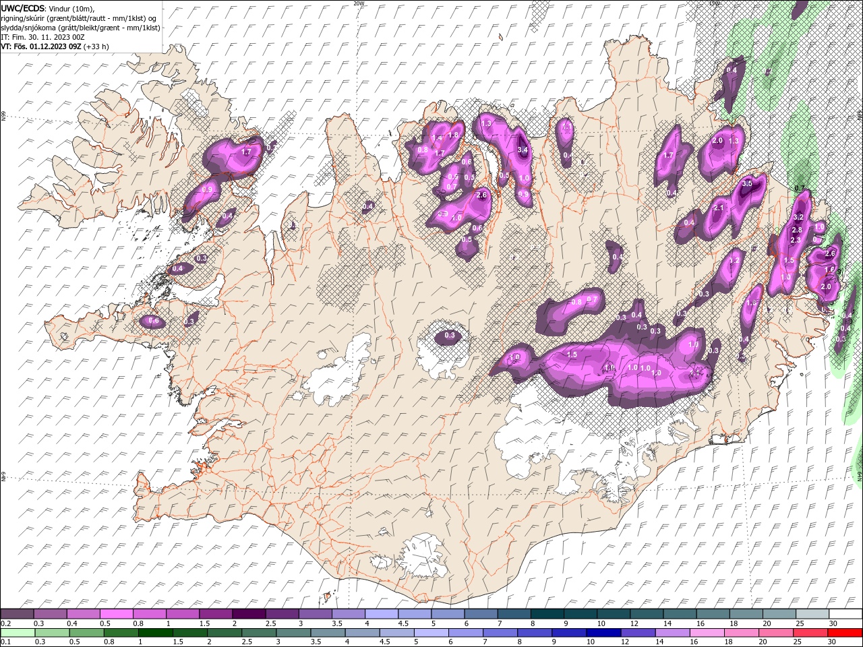Click the darkest purple 2–2.5 swatch in top legend row
This screenshot has width=863, height=647.
pos(248,614)
